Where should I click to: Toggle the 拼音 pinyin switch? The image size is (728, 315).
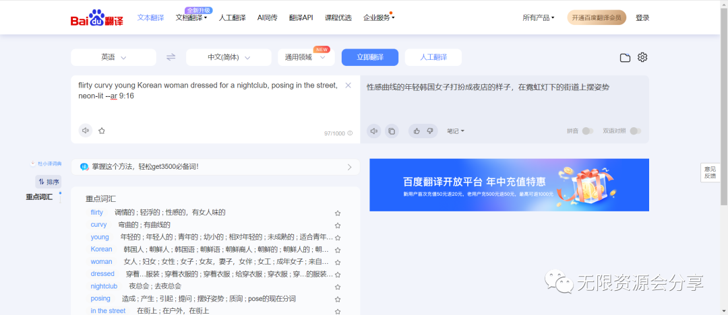[588, 131]
